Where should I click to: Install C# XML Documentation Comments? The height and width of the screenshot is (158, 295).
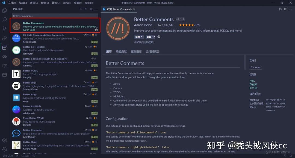95,42
